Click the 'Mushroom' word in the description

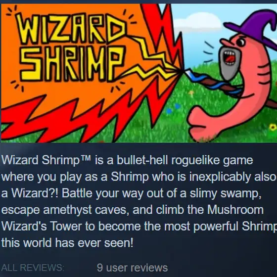(x=235, y=210)
